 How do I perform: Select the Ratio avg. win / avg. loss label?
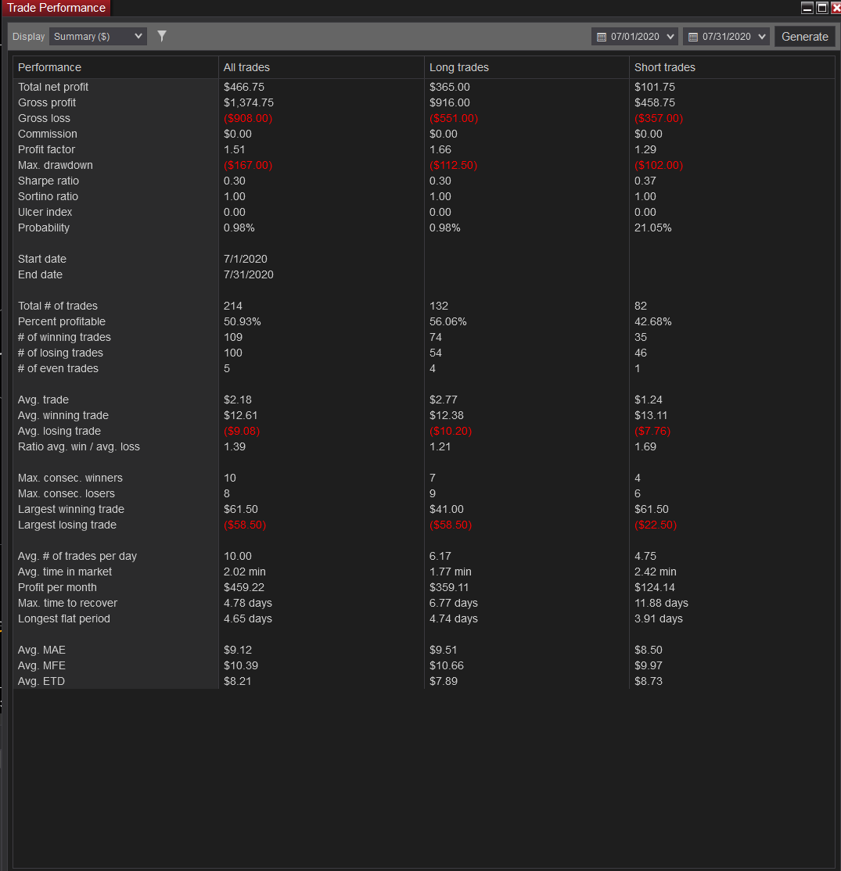(79, 446)
